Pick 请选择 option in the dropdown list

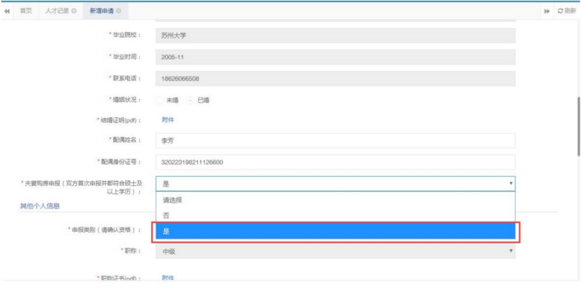[335, 199]
